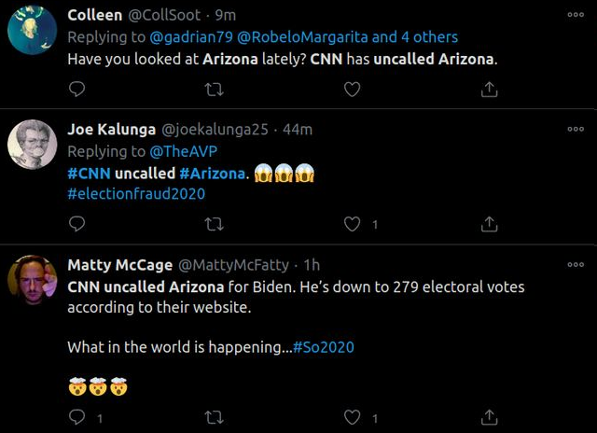Share Colleen's tweet
The image size is (597, 433).
[488, 90]
